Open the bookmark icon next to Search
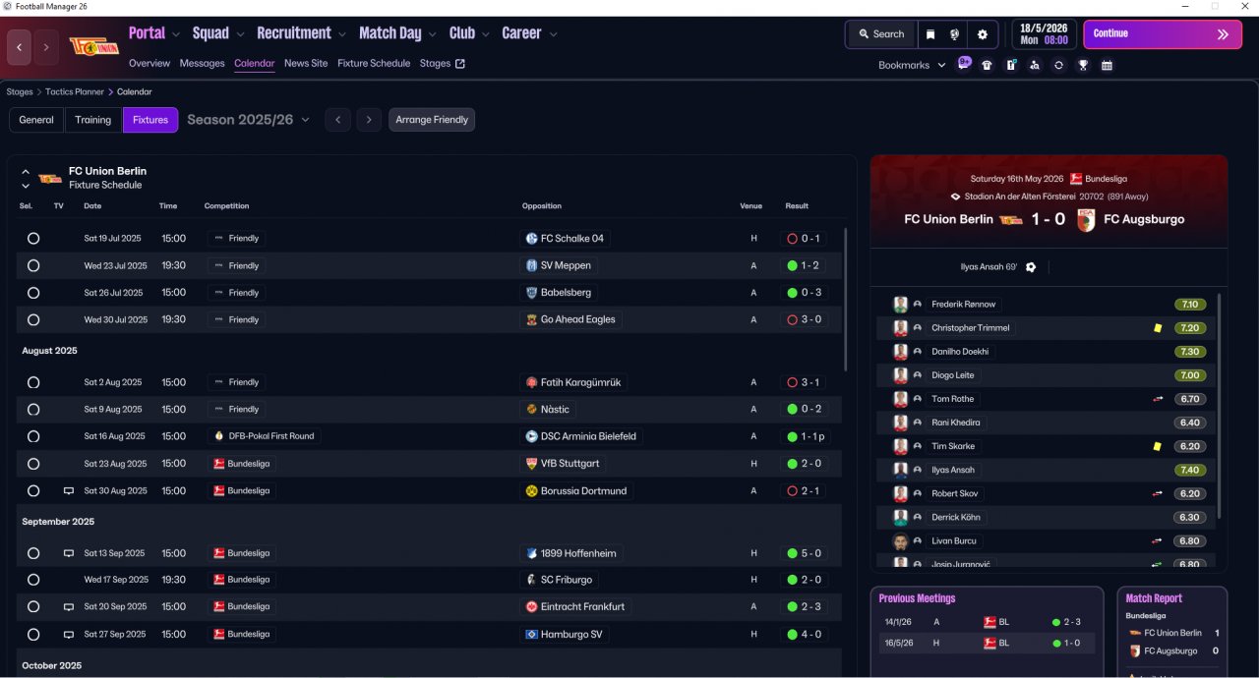 coord(930,34)
